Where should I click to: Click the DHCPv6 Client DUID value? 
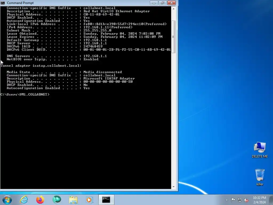coord(127,49)
